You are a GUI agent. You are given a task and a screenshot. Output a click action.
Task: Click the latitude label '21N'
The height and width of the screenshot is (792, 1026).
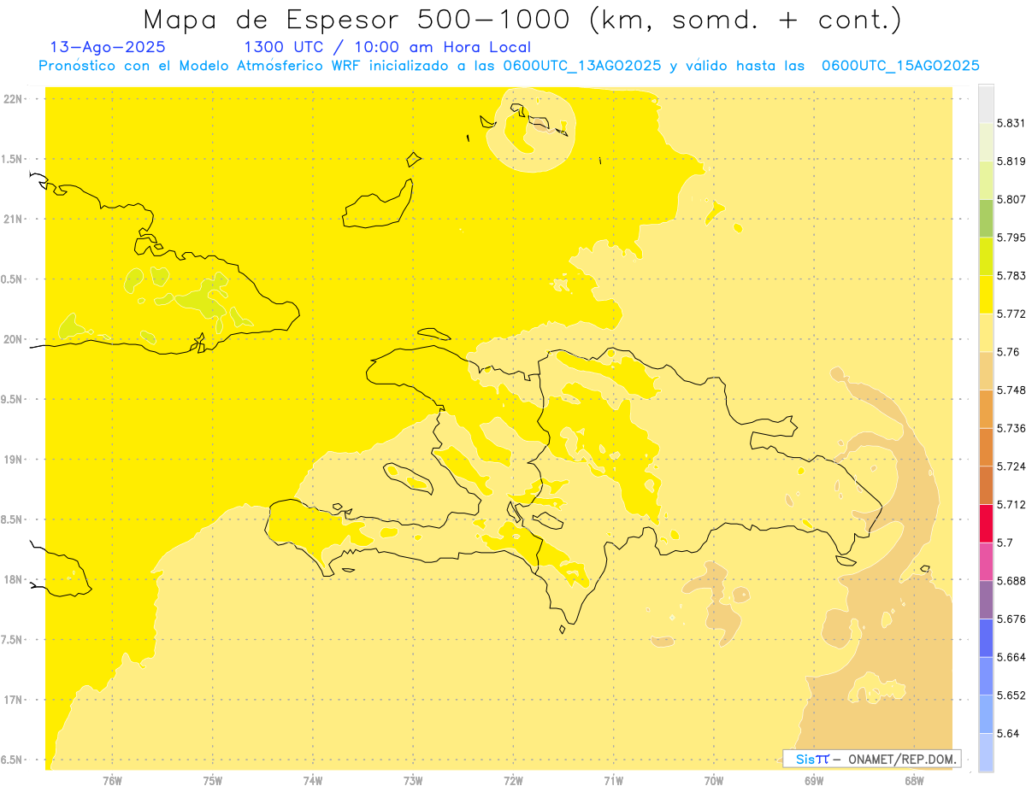(x=13, y=219)
